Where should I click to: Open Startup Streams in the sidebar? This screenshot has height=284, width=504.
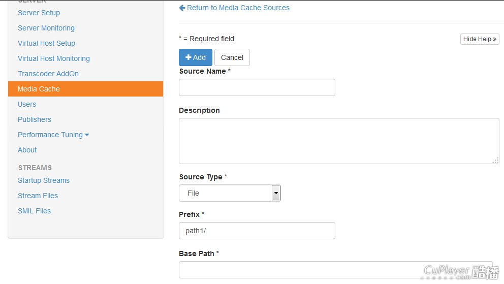[44, 180]
